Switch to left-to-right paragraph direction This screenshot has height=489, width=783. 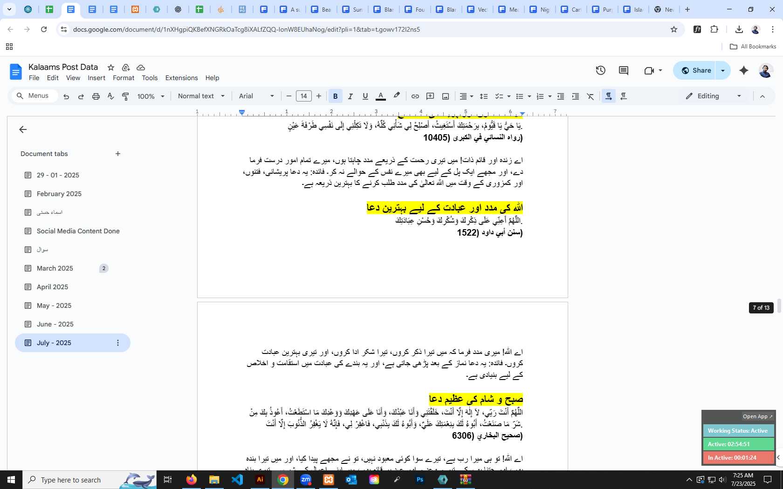(609, 96)
